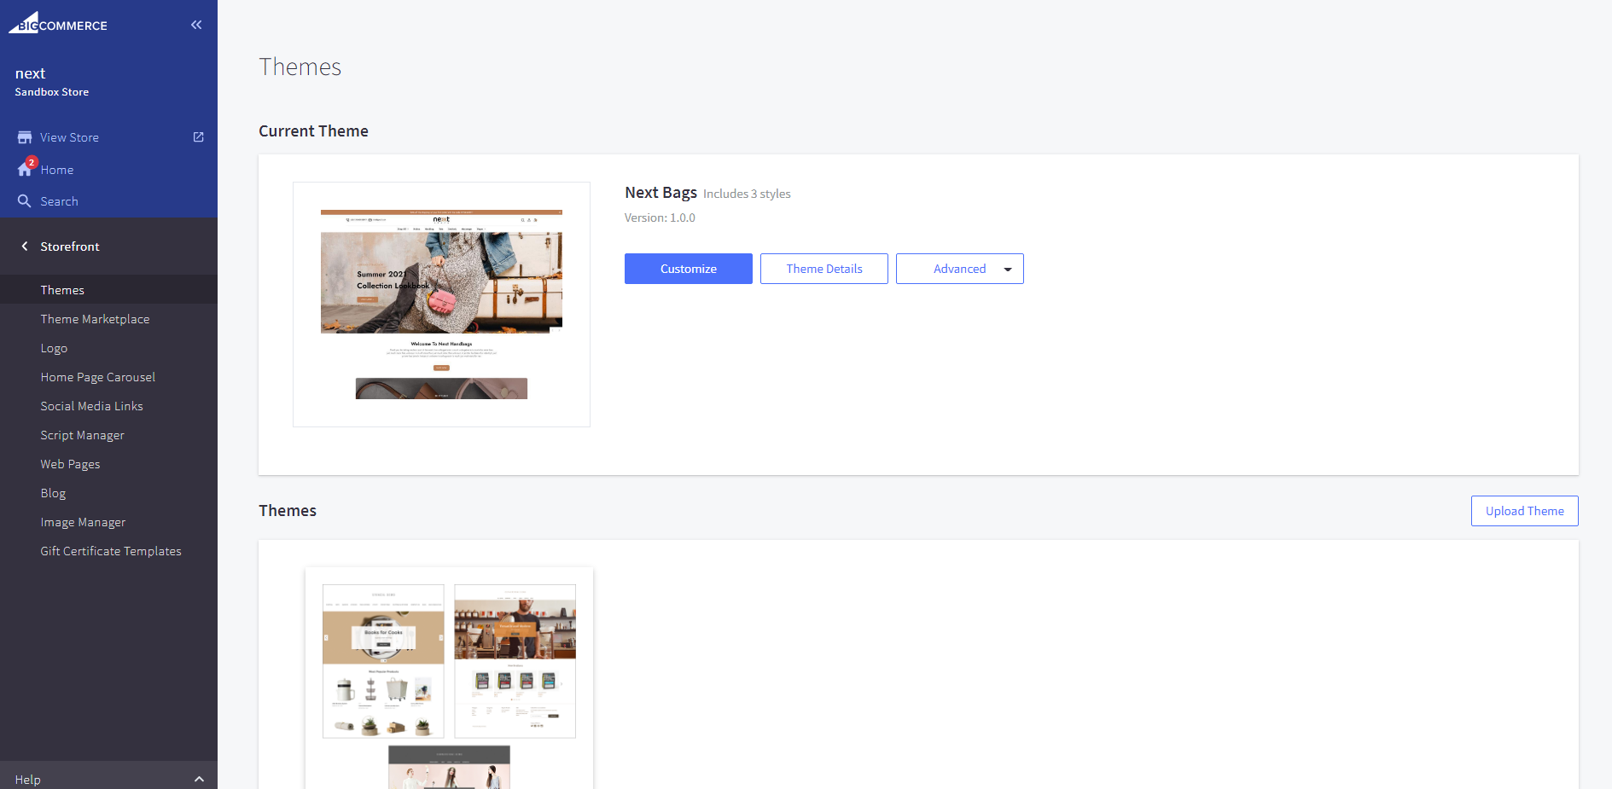This screenshot has width=1612, height=789.
Task: Select the coffee shop theme style thumbnail
Action: coord(515,660)
